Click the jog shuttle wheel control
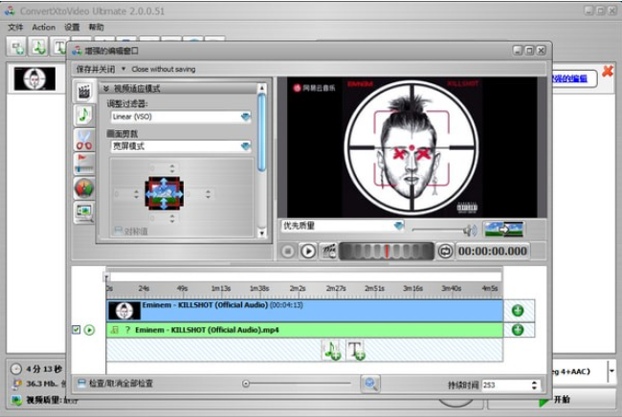This screenshot has height=417, width=622. pos(387,251)
